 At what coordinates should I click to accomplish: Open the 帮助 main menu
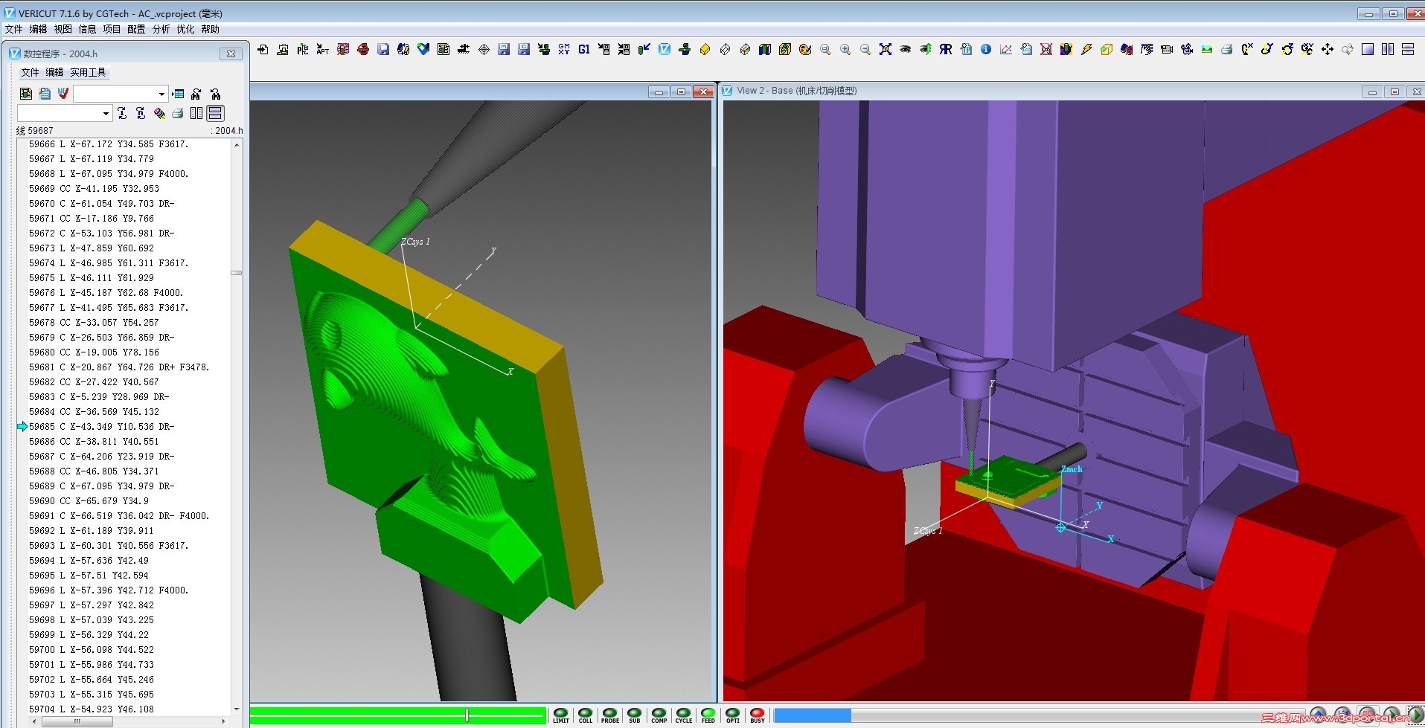(x=211, y=29)
